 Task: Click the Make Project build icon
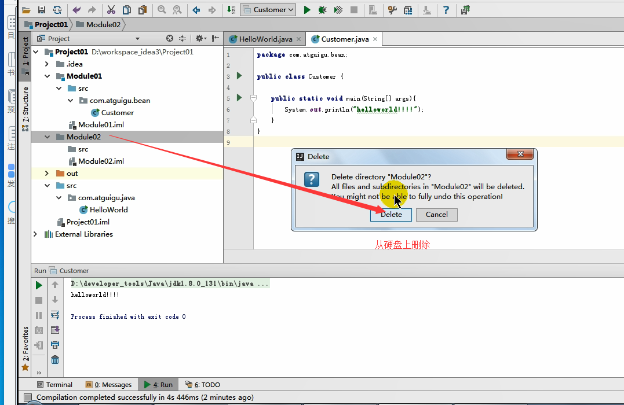click(231, 10)
